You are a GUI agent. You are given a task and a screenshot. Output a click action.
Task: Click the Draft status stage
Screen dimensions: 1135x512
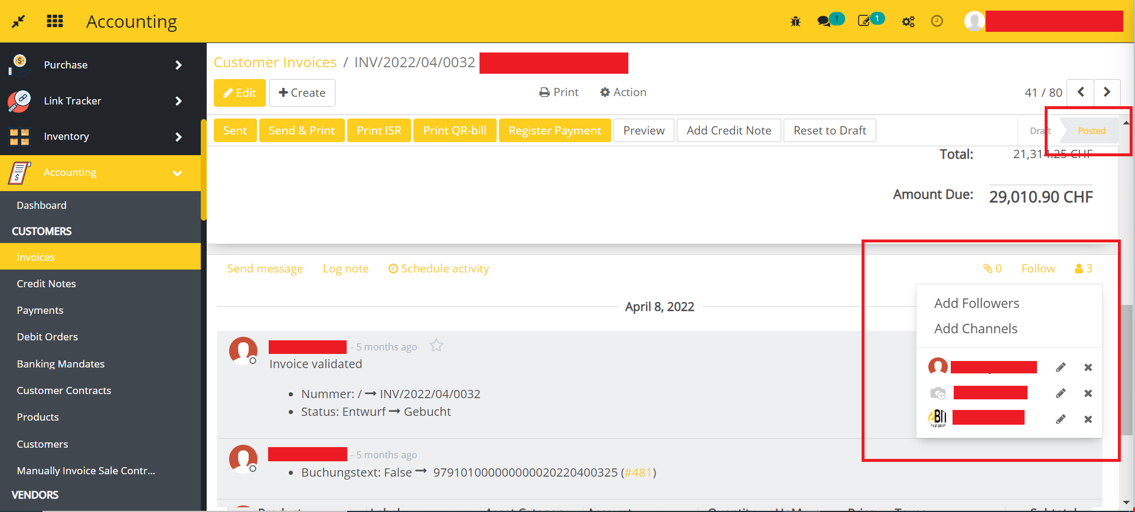[x=1040, y=131]
